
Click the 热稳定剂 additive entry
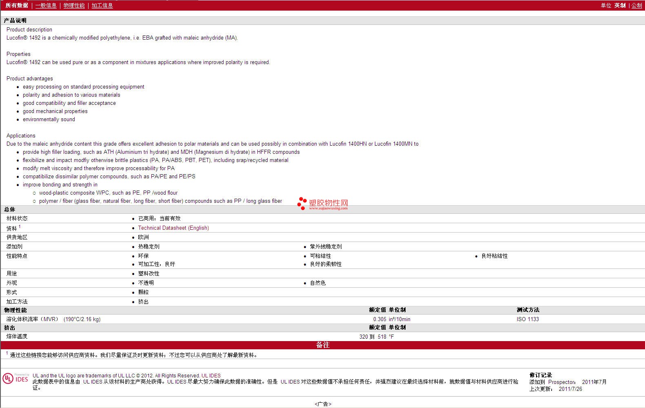pos(149,246)
